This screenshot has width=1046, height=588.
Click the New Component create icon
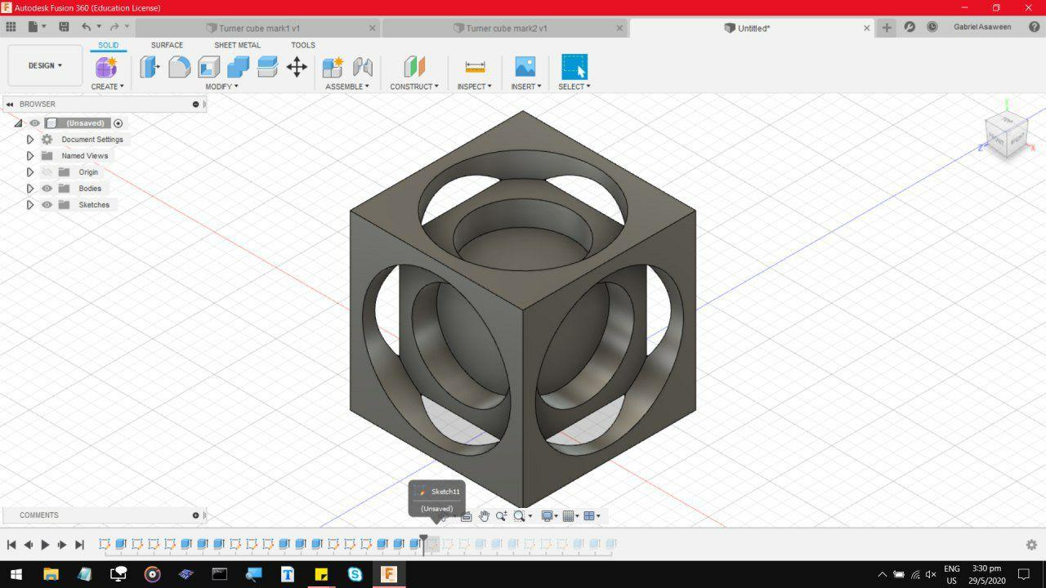(106, 67)
